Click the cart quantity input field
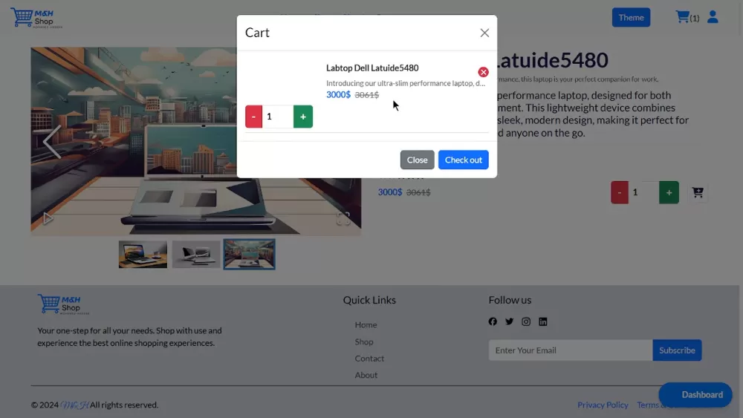 coord(278,117)
